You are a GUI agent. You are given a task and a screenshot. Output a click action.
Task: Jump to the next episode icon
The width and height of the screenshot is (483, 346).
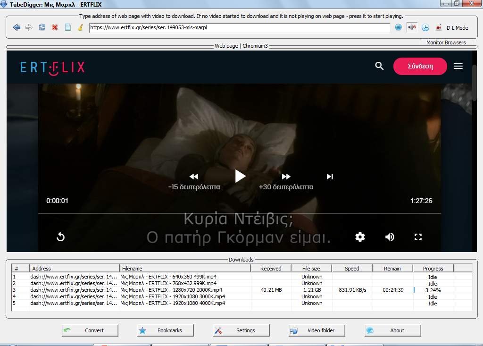click(330, 177)
